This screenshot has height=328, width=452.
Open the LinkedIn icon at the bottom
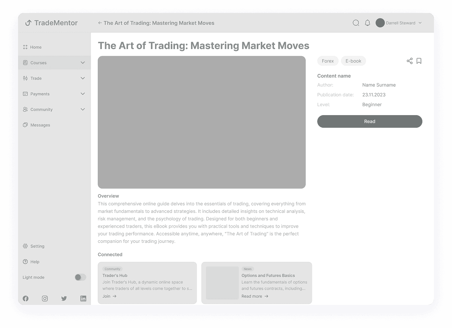(83, 298)
